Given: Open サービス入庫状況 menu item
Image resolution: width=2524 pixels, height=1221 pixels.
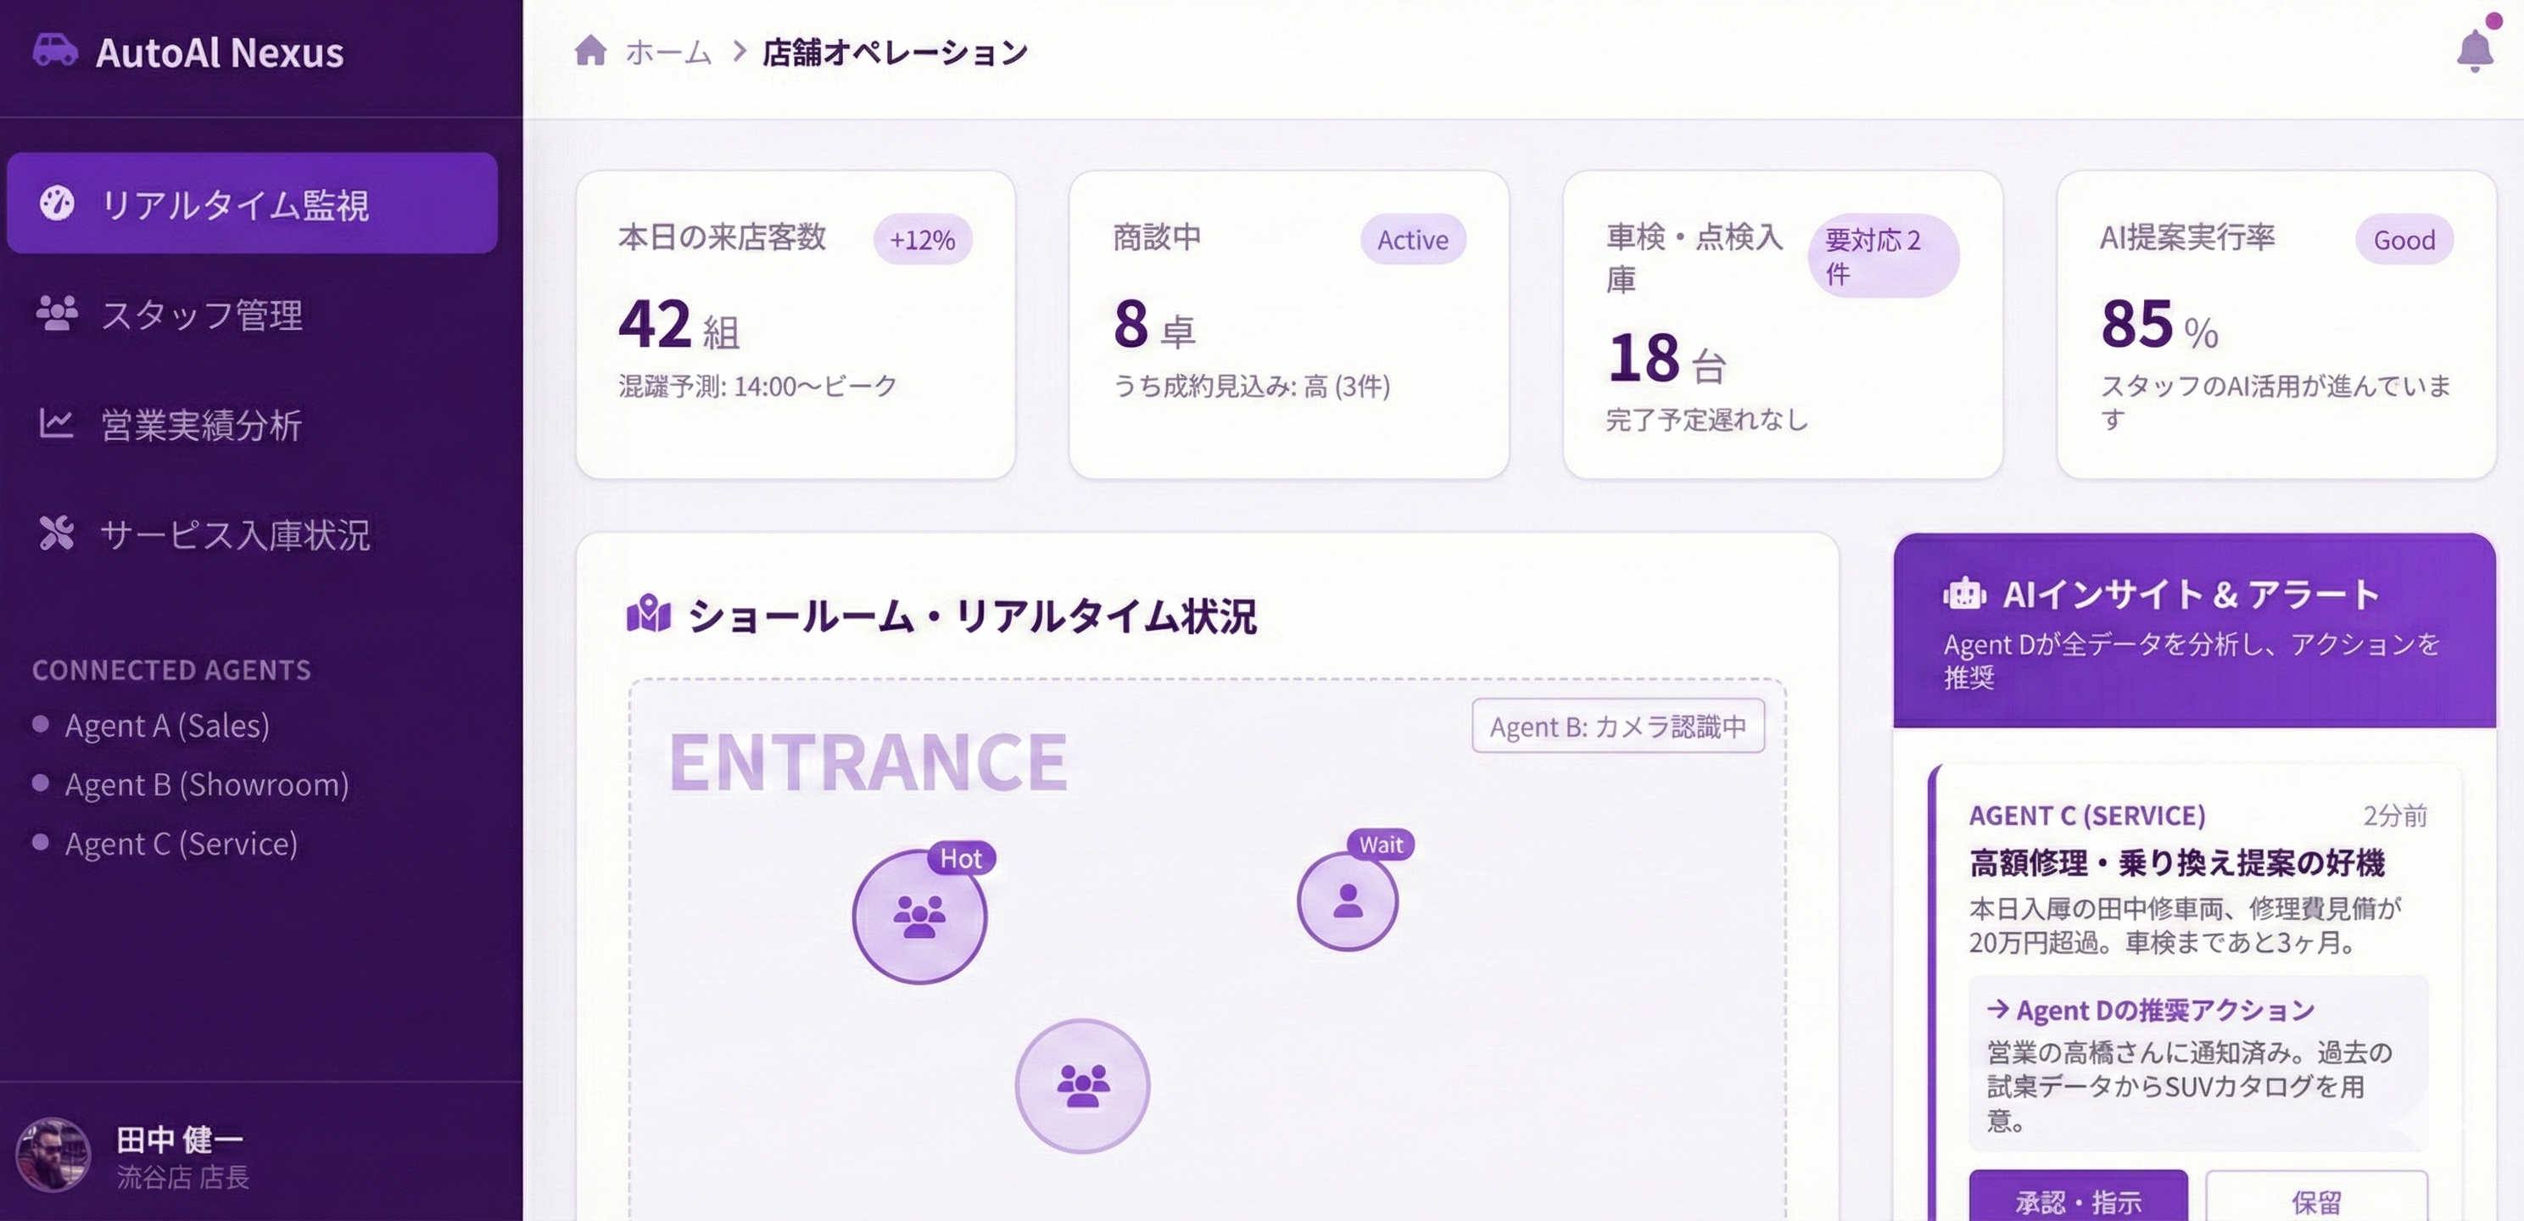Looking at the screenshot, I should pos(235,534).
